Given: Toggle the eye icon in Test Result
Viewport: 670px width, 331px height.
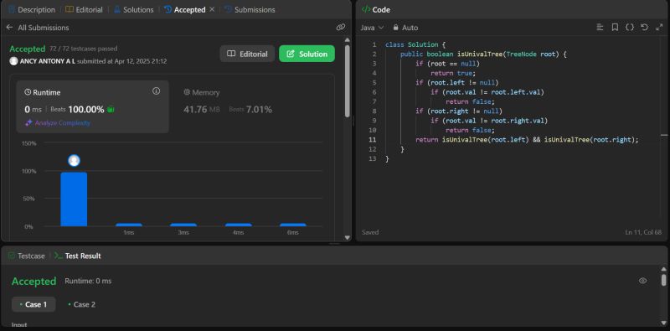Looking at the screenshot, I should 642,281.
